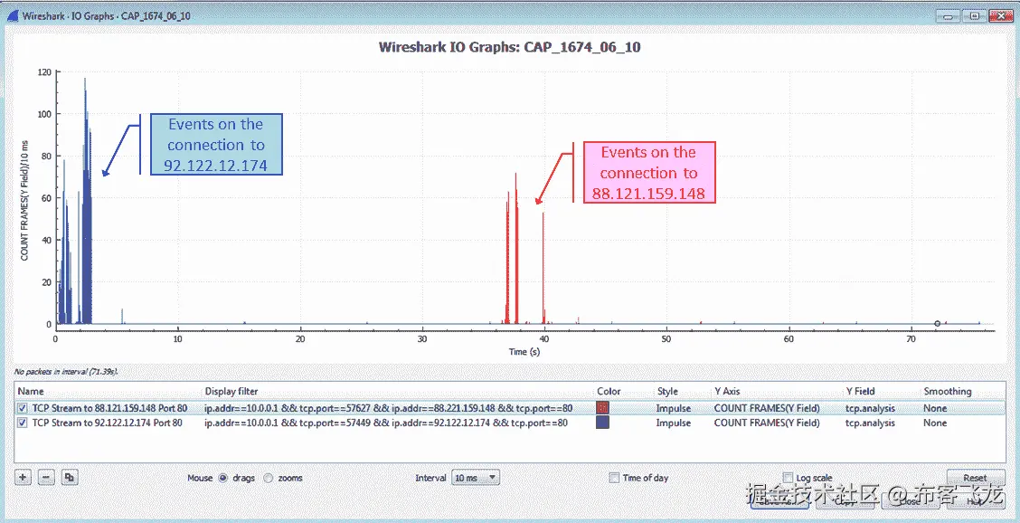1020x523 pixels.
Task: Click the Display filter column header
Action: [x=231, y=392]
